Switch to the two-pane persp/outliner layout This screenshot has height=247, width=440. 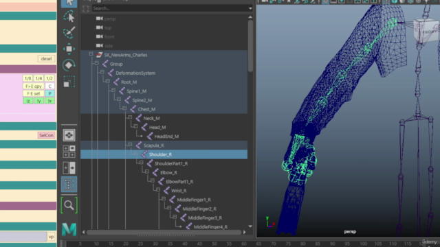tap(69, 167)
